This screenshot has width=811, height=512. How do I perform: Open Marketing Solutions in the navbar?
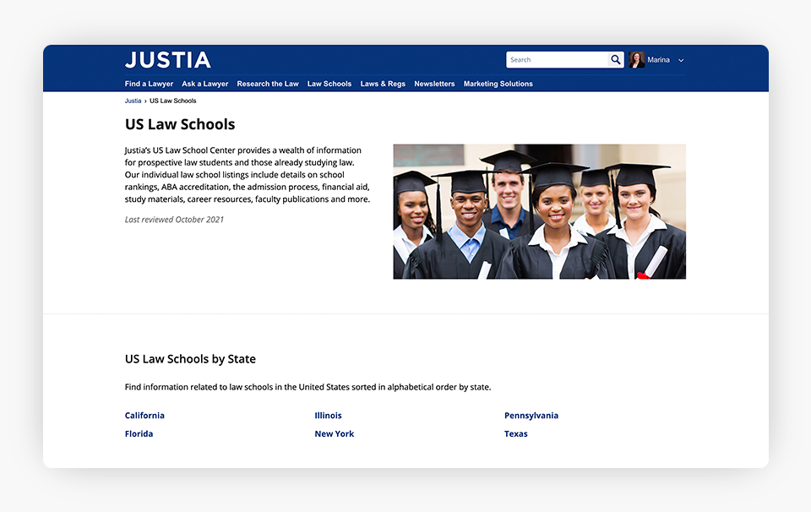(x=498, y=84)
